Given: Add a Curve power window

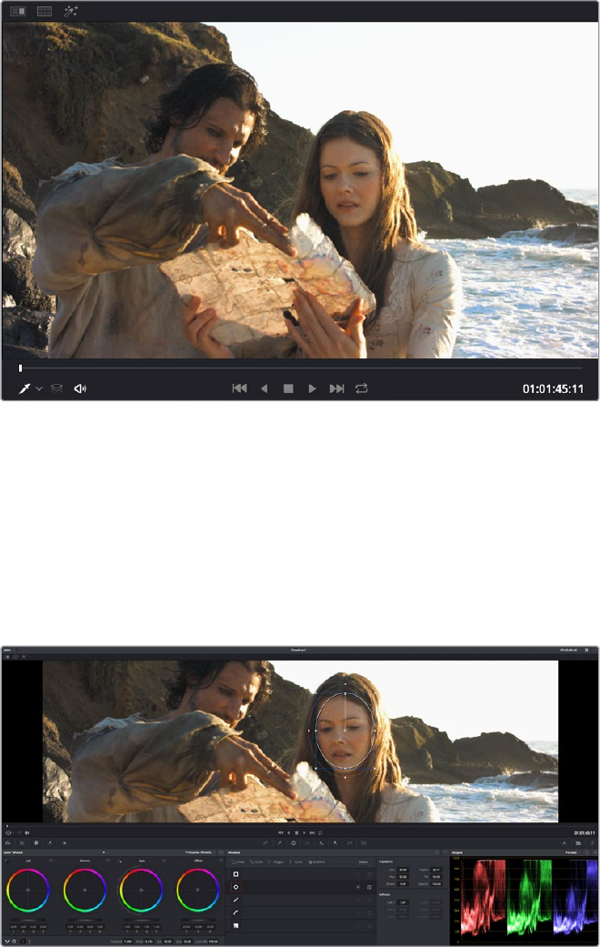Looking at the screenshot, I should [x=295, y=861].
